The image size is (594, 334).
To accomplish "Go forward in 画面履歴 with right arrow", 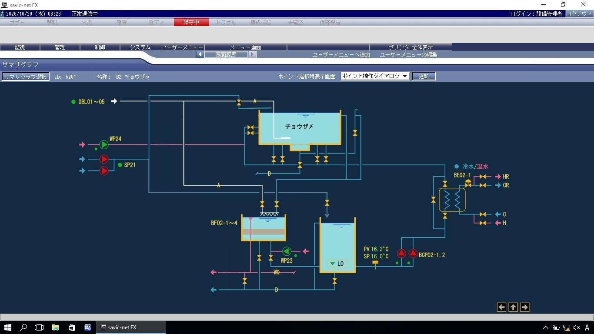I will [x=252, y=55].
